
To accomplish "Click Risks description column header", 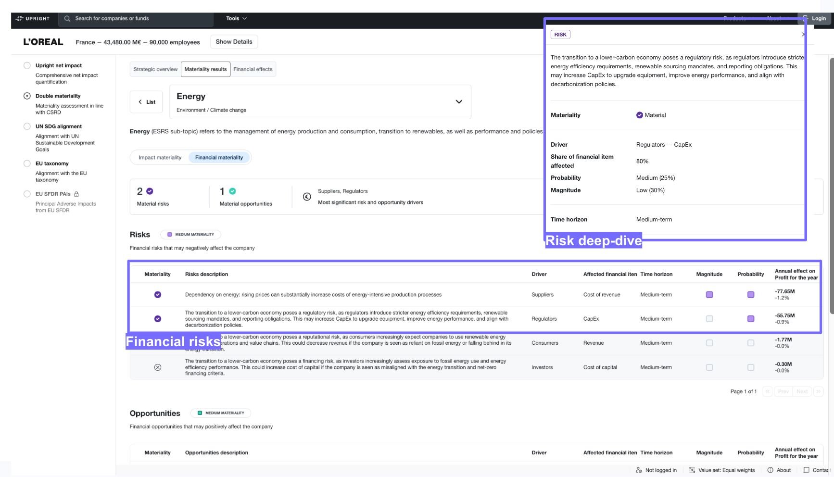I will coord(206,274).
